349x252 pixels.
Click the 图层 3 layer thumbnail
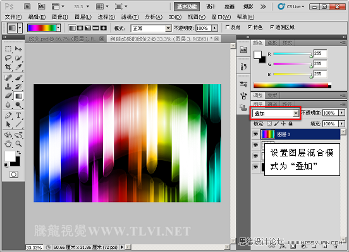pyautogui.click(x=268, y=134)
